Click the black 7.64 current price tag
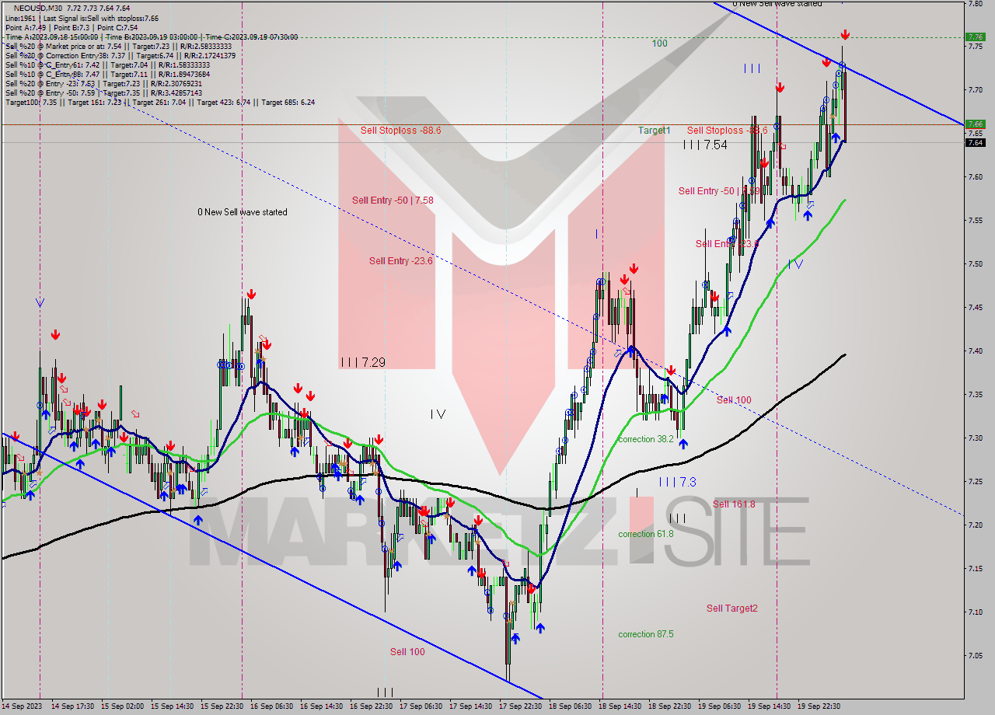Viewport: 995px width, 715px height. pyautogui.click(x=975, y=142)
